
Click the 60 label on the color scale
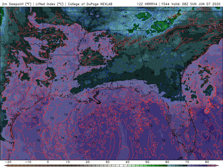[x=167, y=162]
